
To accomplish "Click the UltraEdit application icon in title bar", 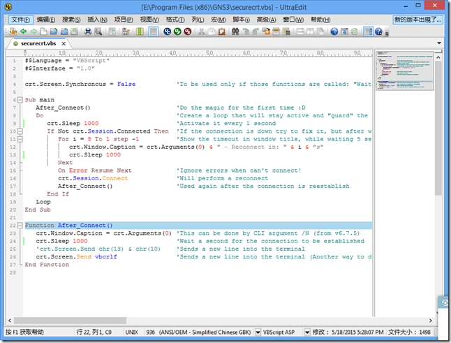I will 8,6.
